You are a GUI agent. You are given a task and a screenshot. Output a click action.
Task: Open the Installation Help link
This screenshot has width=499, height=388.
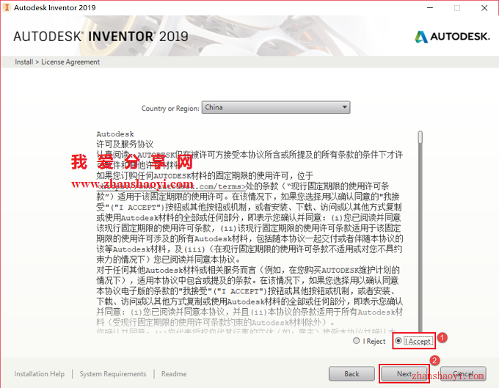click(39, 374)
